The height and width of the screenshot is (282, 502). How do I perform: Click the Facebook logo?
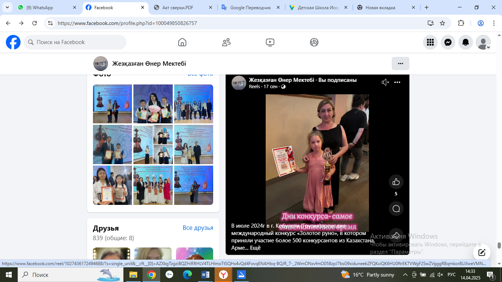[x=13, y=42]
